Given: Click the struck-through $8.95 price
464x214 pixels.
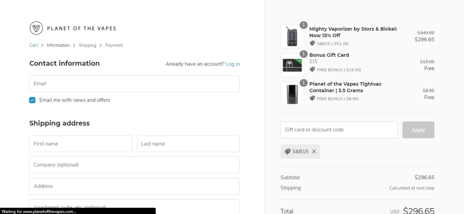Looking at the screenshot, I should pyautogui.click(x=428, y=91).
